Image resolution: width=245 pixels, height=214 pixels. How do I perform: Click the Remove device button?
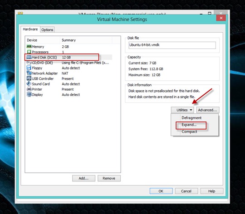tap(109, 178)
